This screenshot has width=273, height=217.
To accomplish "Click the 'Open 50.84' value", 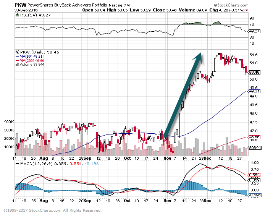I will [x=94, y=10].
